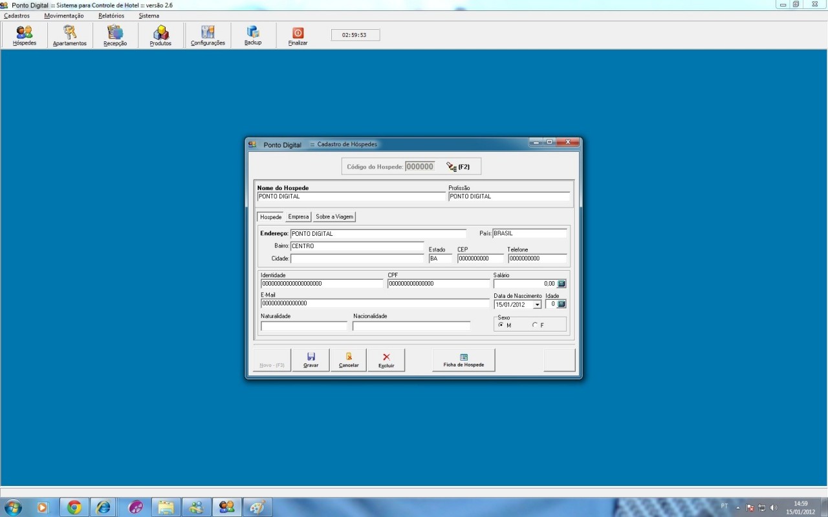Open the calculator next to Salário
828x517 pixels.
click(562, 283)
